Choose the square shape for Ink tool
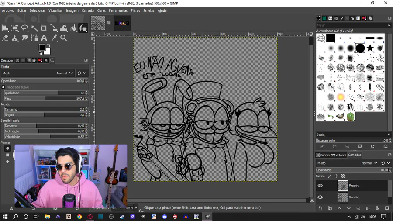This screenshot has height=221, width=393. coord(7,155)
